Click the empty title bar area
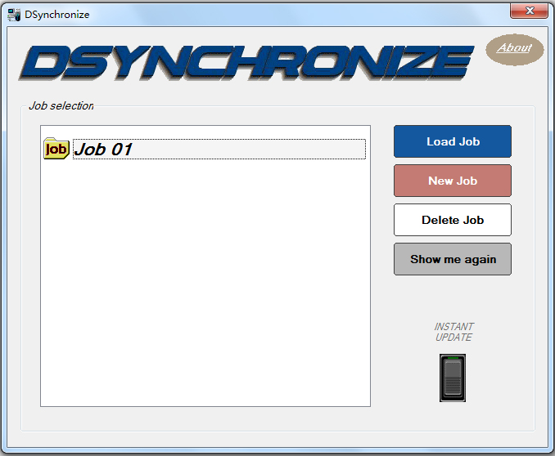Image resolution: width=555 pixels, height=456 pixels. tap(287, 14)
